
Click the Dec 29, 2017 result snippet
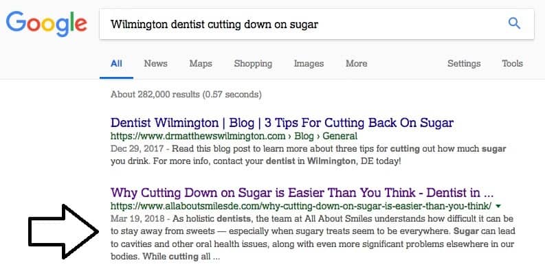(309, 155)
